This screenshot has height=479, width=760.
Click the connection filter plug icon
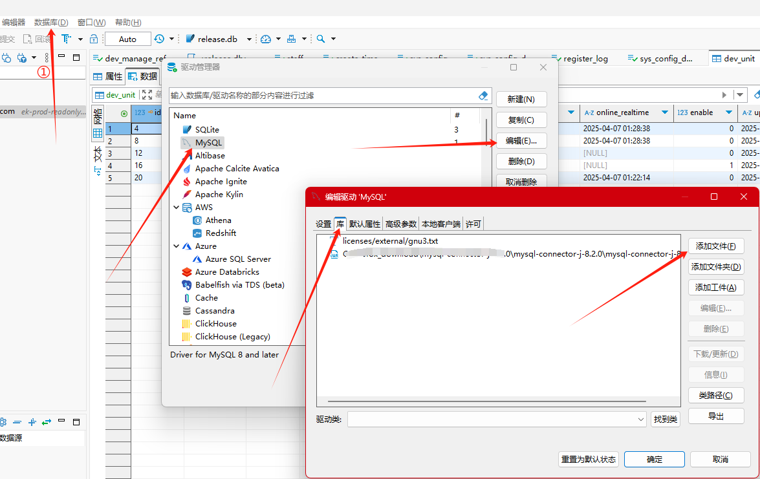point(22,58)
